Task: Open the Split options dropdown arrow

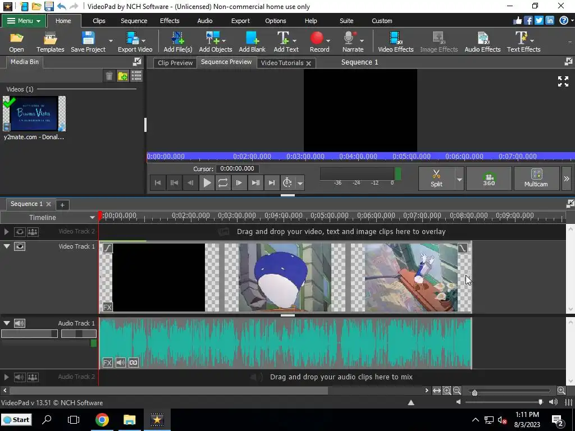Action: coord(459,179)
